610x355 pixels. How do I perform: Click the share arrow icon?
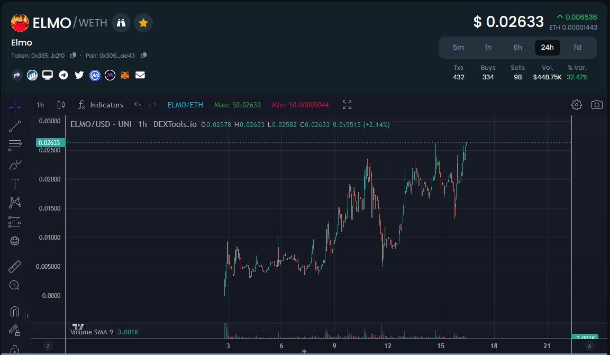click(x=17, y=75)
